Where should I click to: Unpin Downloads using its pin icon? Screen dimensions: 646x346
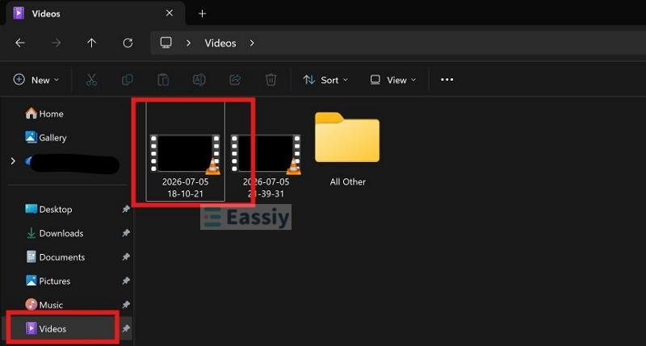tap(126, 233)
